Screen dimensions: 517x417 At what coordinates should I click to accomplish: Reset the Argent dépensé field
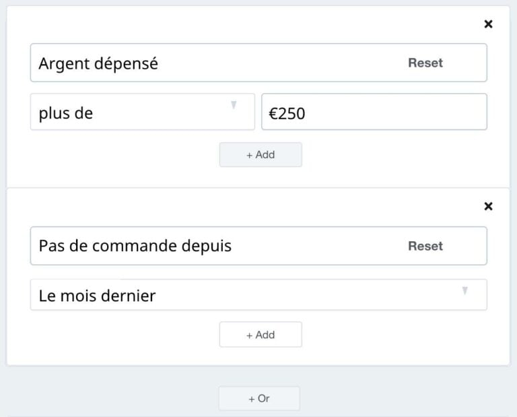(425, 63)
